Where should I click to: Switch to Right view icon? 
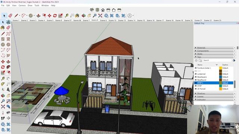pyautogui.click(x=108, y=10)
